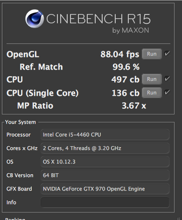Click the CB Version 64 BIT field
Image resolution: width=182 pixels, height=220 pixels.
click(x=105, y=175)
